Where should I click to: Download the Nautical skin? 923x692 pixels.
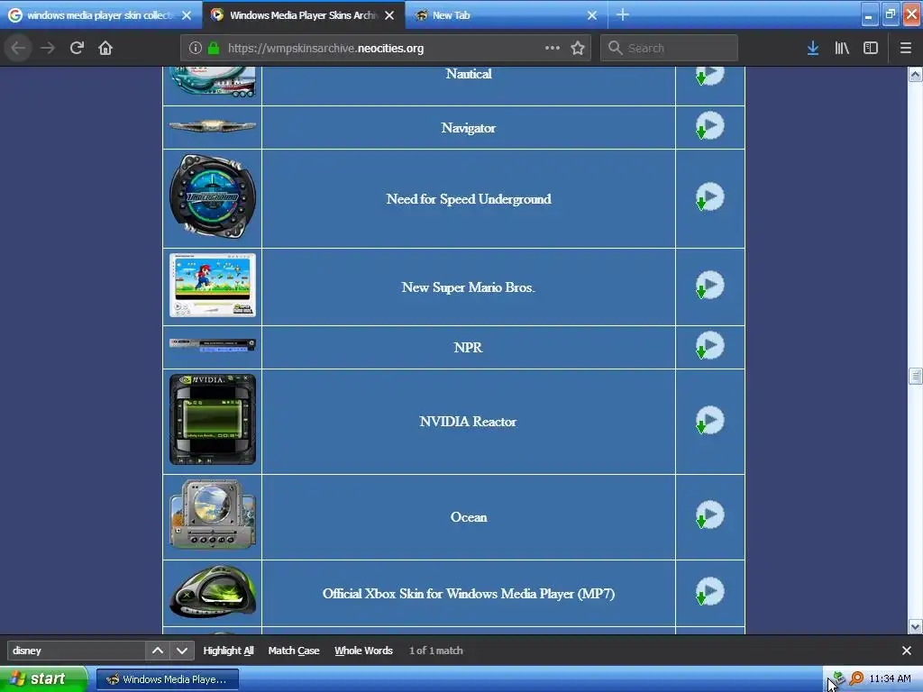click(710, 76)
